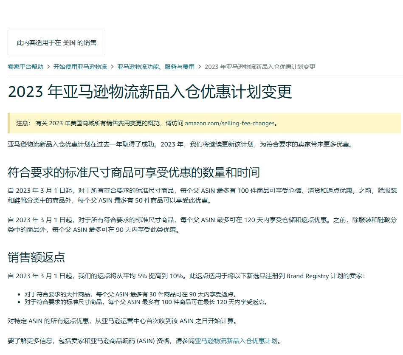Click the paragraph mentioning 最多有 100 件商品可享受仓储
This screenshot has height=355, width=403.
pyautogui.click(x=202, y=195)
